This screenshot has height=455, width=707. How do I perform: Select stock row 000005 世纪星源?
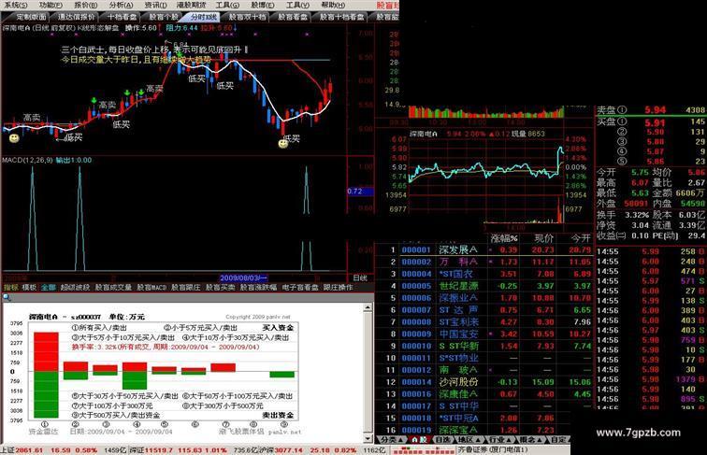tap(483, 286)
